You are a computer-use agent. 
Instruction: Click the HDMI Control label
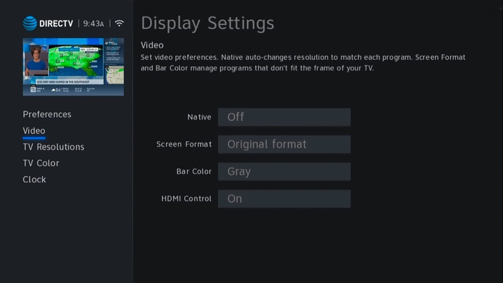[x=186, y=199]
